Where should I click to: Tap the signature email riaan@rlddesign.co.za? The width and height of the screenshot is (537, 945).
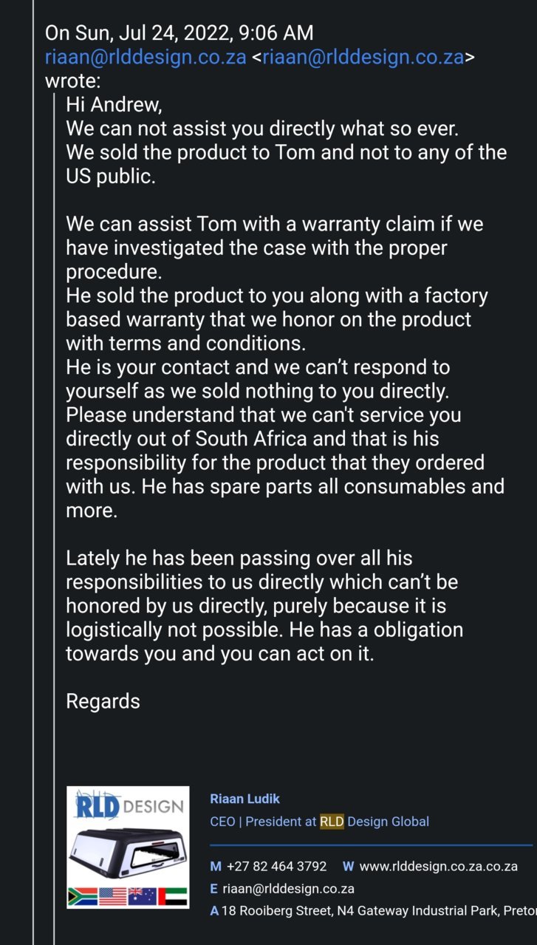coord(288,889)
